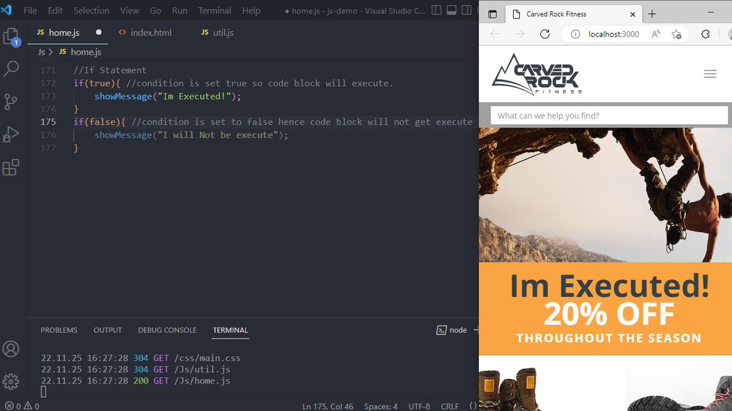Screen dimensions: 732x411
Task: Click the Carved Rock Fitness logo
Action: coord(536,74)
